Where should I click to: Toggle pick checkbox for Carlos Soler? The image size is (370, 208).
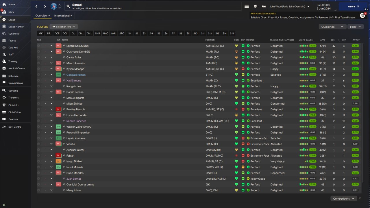(38, 57)
